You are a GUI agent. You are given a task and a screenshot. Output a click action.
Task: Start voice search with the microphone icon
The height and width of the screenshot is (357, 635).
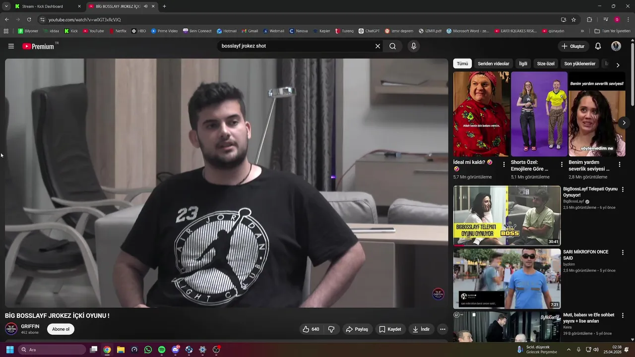pyautogui.click(x=413, y=46)
